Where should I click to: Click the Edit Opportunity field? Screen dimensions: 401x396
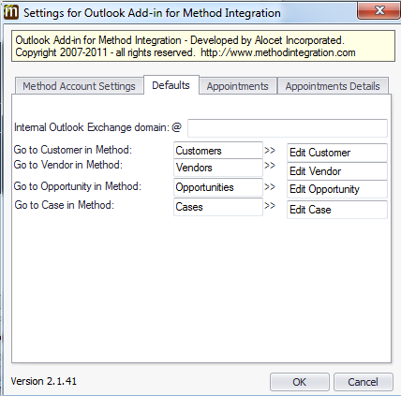point(337,189)
